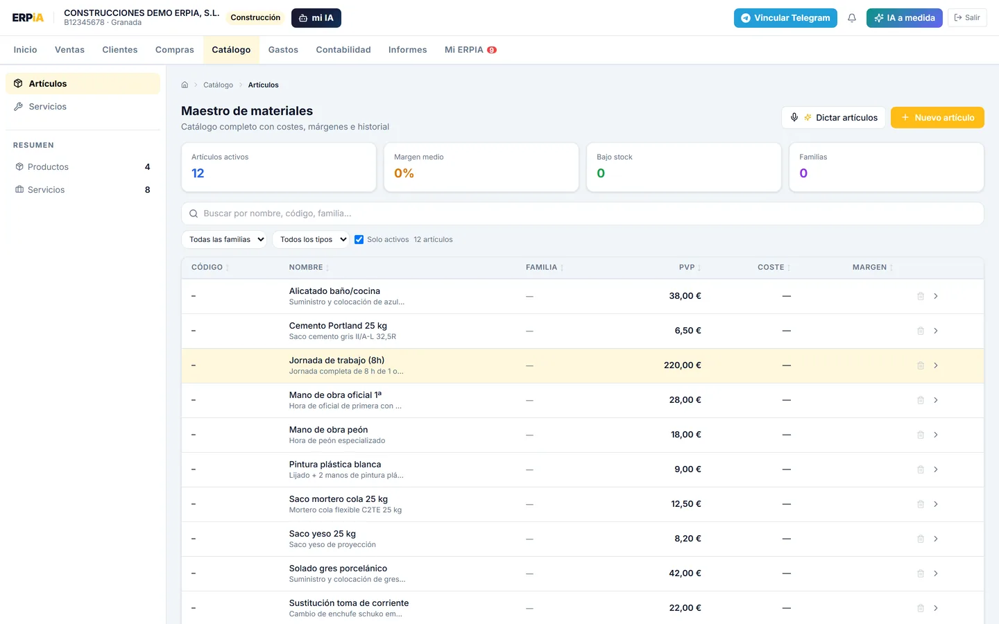Click the Salir logout button
Viewport: 999px width, 624px height.
(x=967, y=18)
